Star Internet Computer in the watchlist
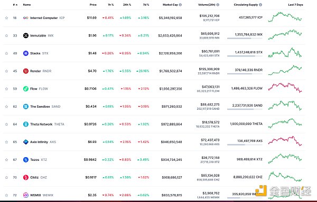The image size is (317, 202). 6,18
